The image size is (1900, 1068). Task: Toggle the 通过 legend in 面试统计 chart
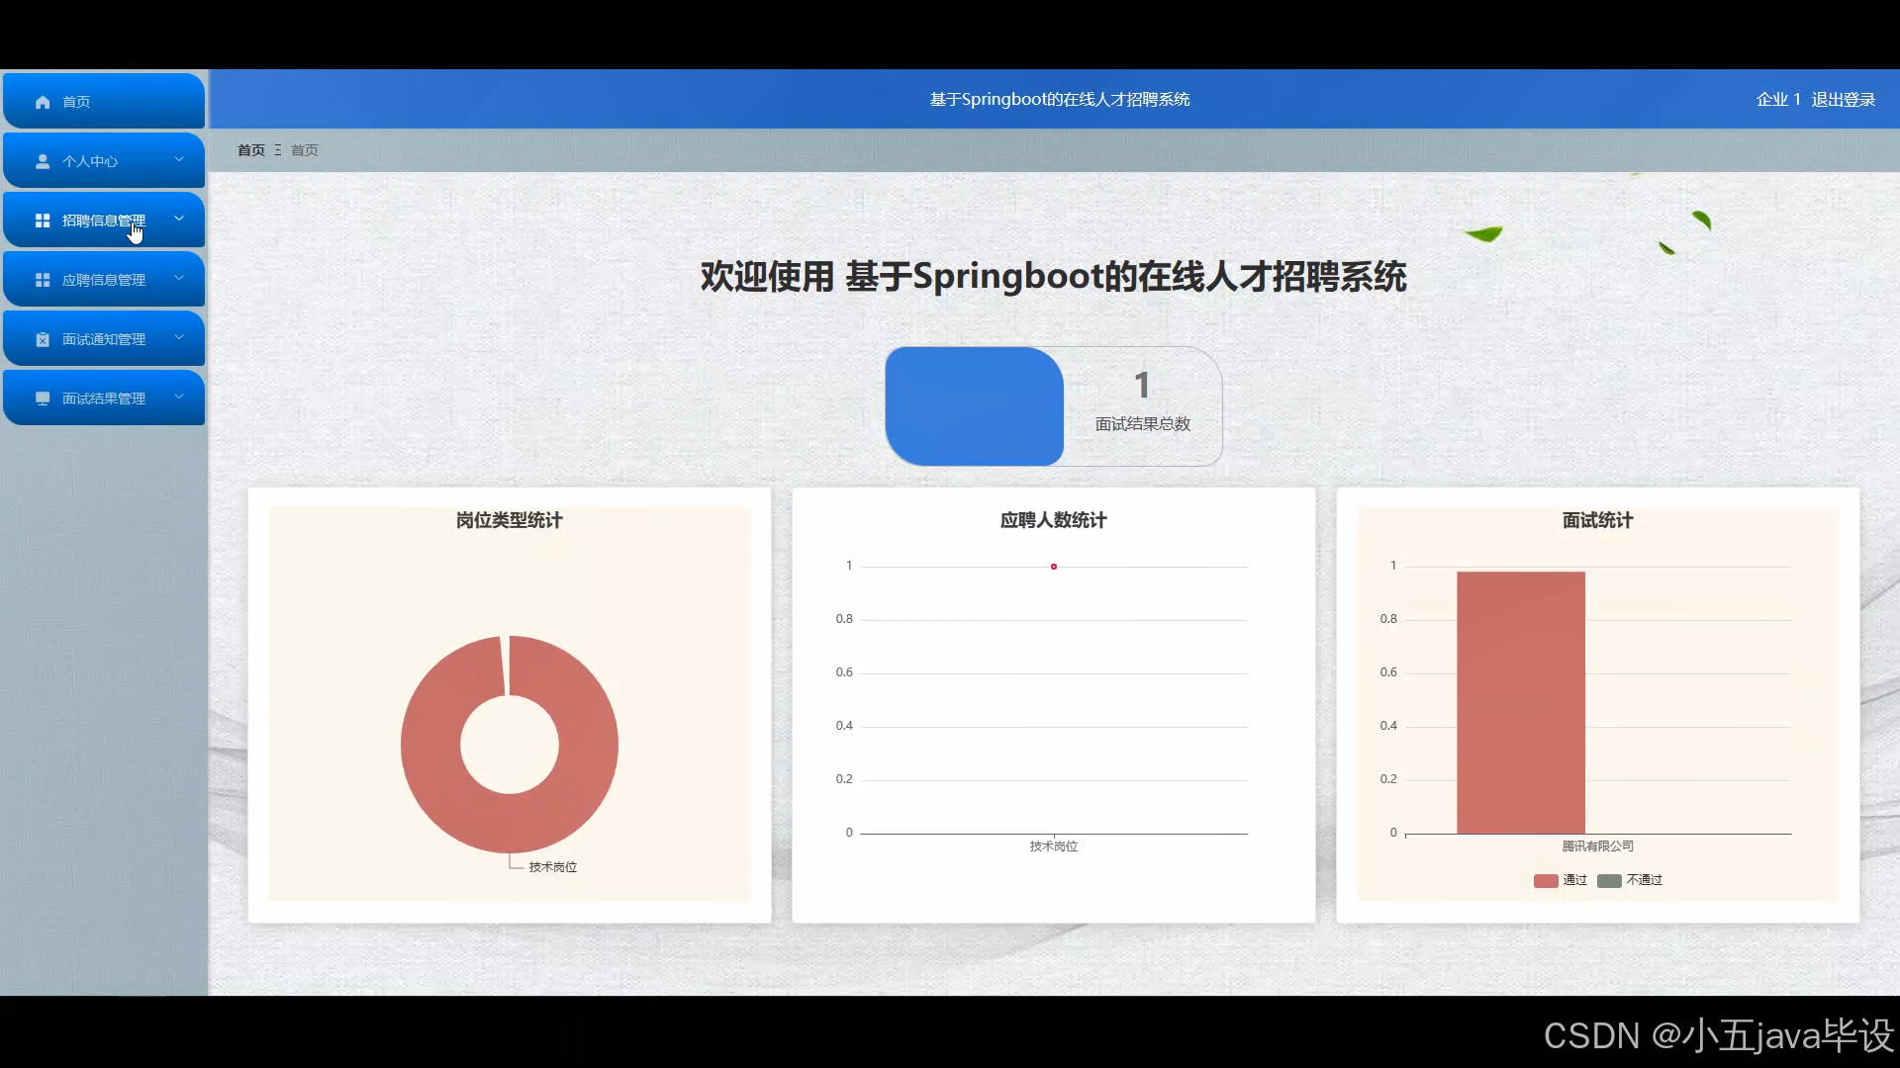1560,880
